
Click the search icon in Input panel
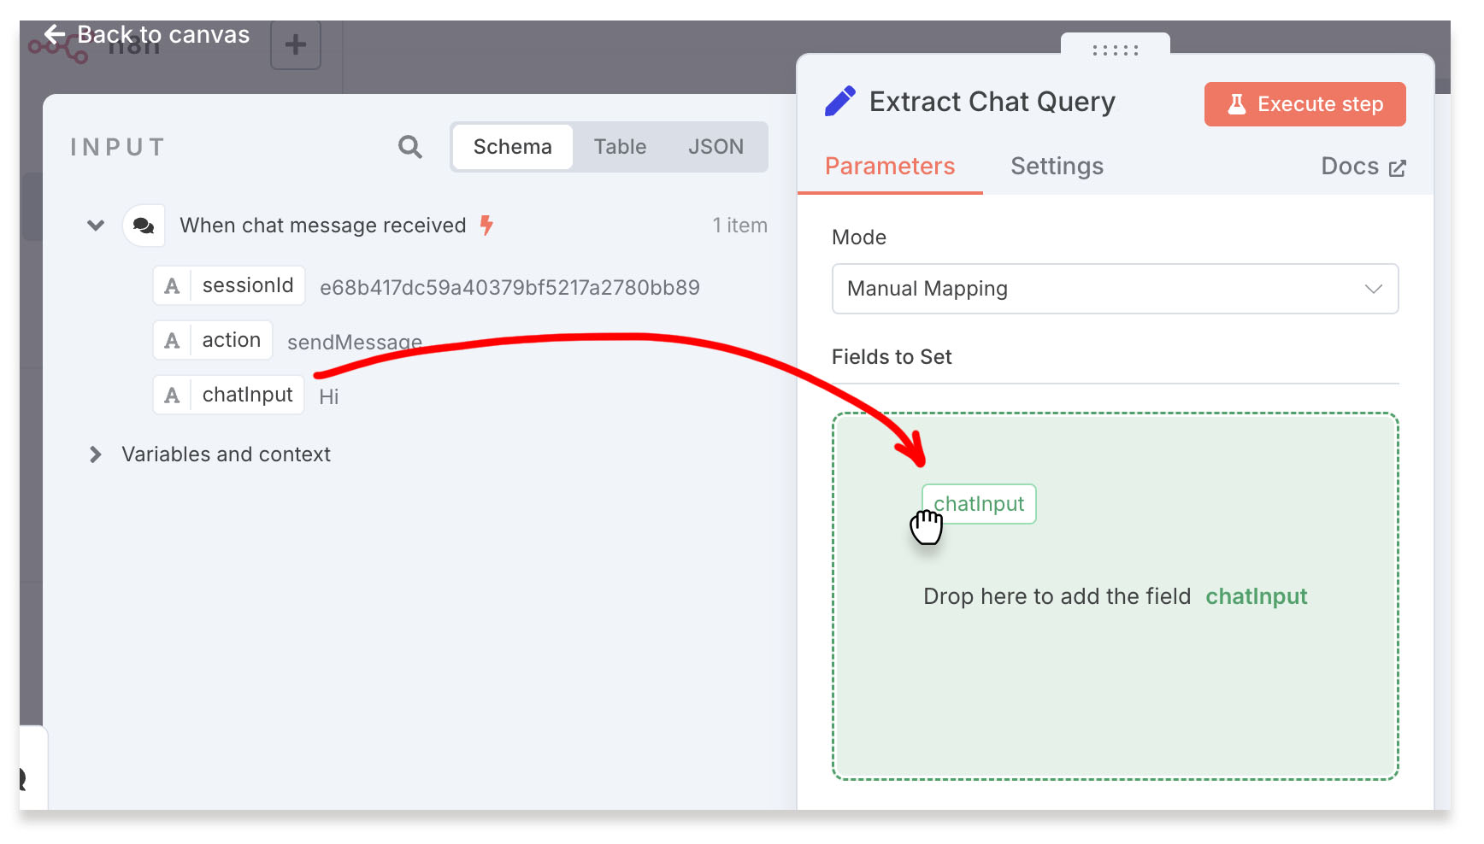[409, 147]
